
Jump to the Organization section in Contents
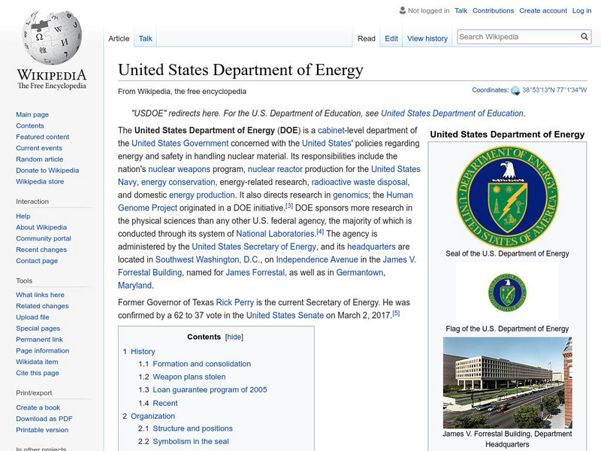[153, 416]
